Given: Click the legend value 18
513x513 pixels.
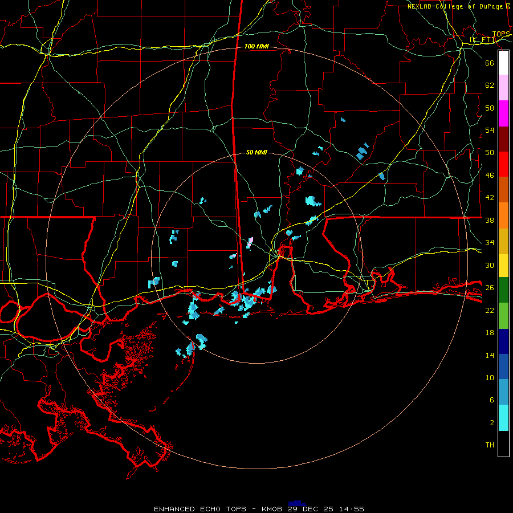Looking at the screenshot, I should (490, 333).
